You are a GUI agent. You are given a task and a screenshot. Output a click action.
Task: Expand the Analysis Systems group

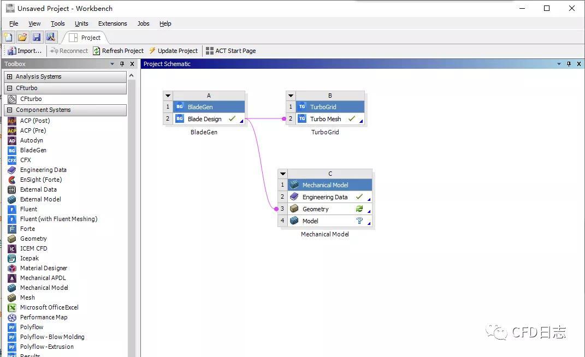pos(10,76)
